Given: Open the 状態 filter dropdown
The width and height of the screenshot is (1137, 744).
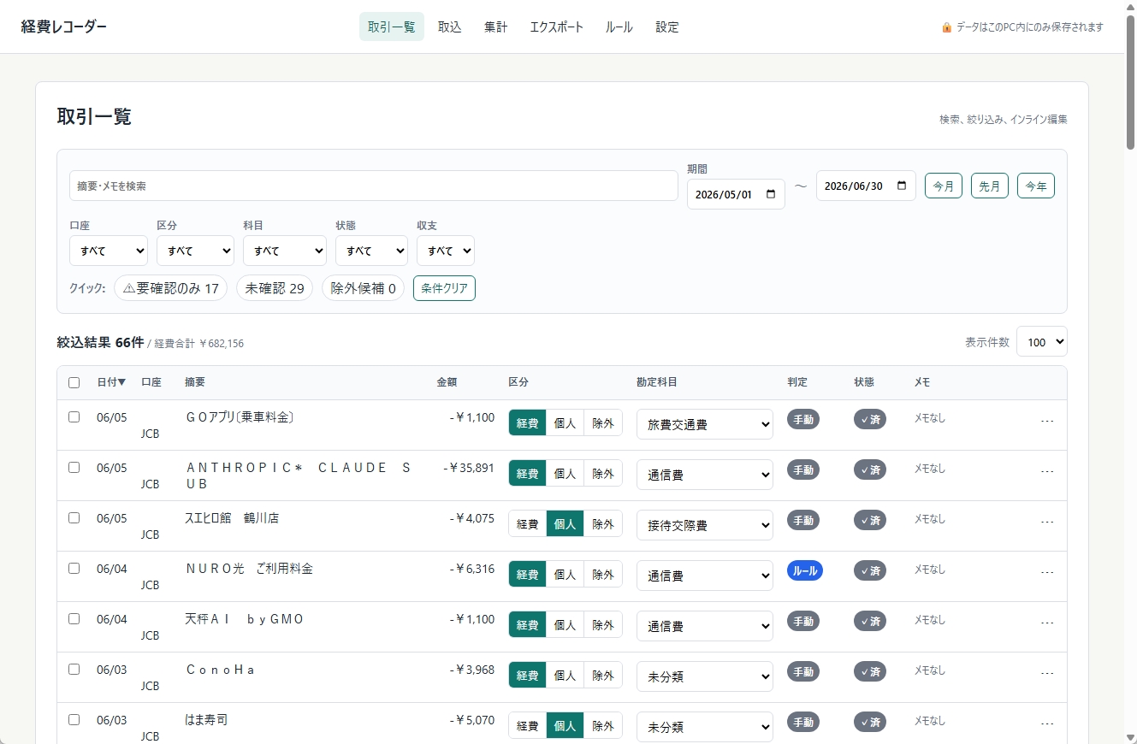Looking at the screenshot, I should click(371, 251).
